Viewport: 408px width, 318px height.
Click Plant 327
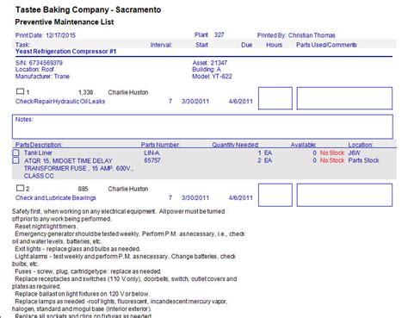point(209,34)
